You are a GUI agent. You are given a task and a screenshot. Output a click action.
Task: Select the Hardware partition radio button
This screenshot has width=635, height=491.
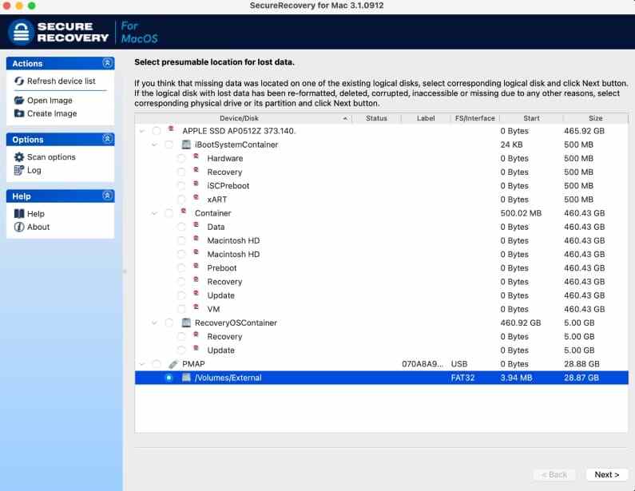[x=181, y=158]
